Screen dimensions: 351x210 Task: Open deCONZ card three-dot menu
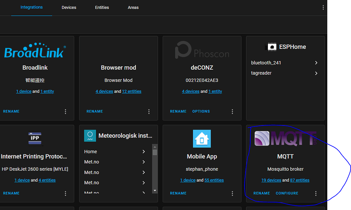(232, 112)
